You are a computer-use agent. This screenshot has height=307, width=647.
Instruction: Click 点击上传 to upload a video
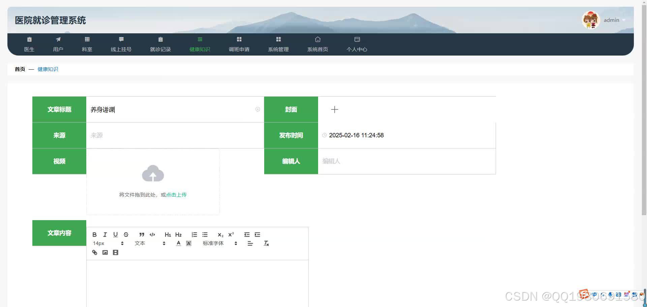(x=176, y=195)
